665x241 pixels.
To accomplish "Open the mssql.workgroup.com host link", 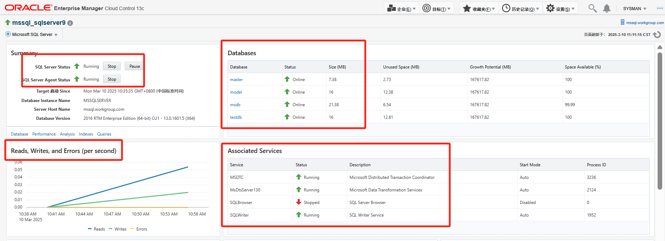I will [645, 23].
